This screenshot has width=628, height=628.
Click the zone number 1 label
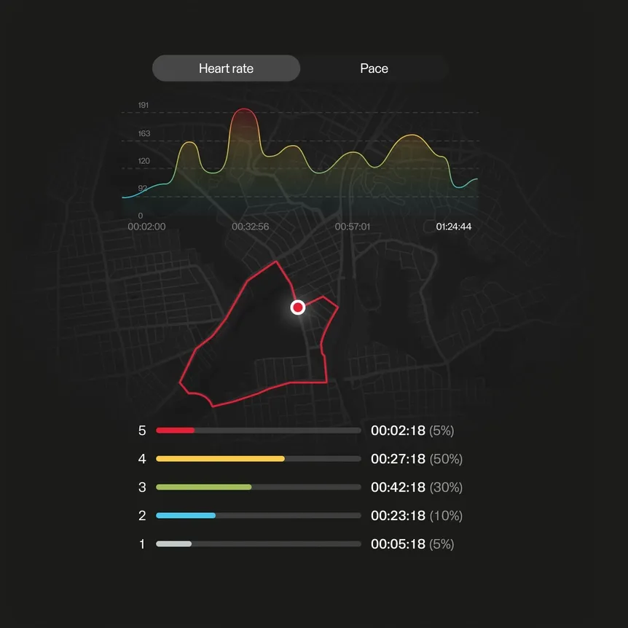point(142,543)
